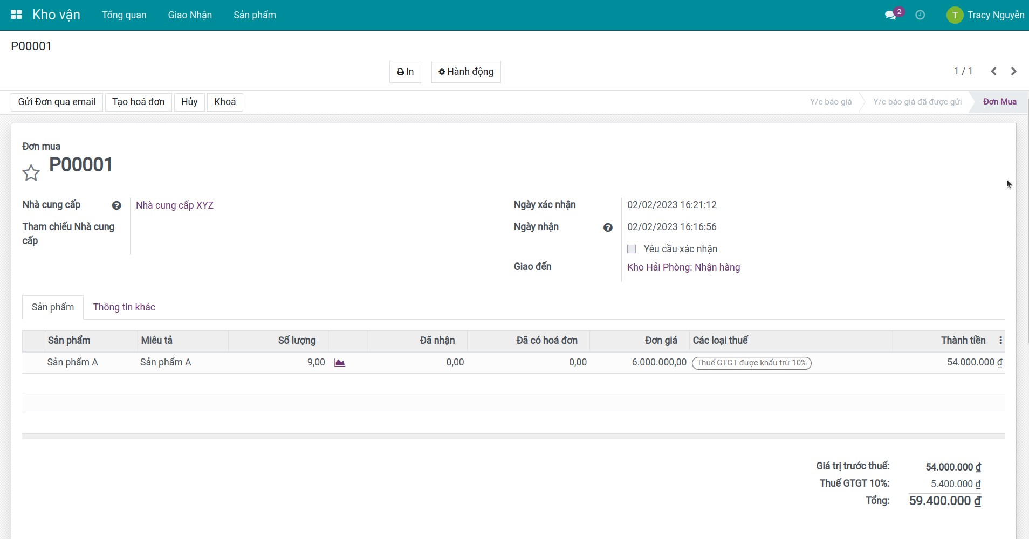This screenshot has width=1029, height=539.
Task: Switch to the Thông tin khác tab
Action: pyautogui.click(x=124, y=307)
